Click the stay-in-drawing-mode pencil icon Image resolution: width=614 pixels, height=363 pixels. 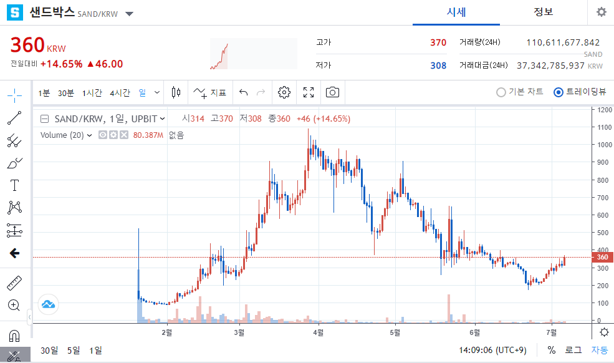[14, 356]
